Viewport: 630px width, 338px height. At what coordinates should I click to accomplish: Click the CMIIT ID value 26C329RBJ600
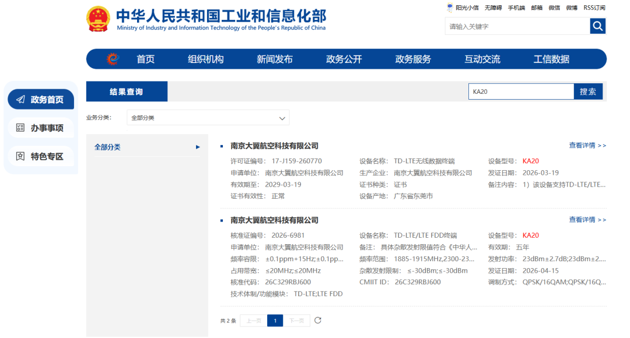(x=418, y=282)
